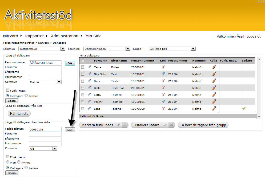Open the Åsa user profile link
This screenshot has width=265, height=184.
coord(240,36)
